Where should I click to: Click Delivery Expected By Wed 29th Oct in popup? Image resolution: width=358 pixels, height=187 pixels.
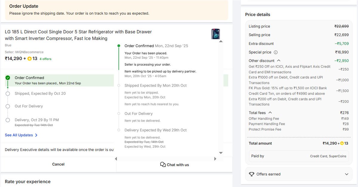click(x=156, y=130)
